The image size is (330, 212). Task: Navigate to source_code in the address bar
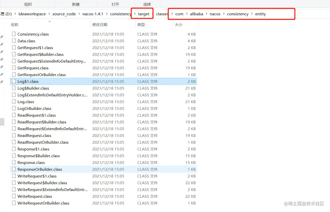[64, 14]
